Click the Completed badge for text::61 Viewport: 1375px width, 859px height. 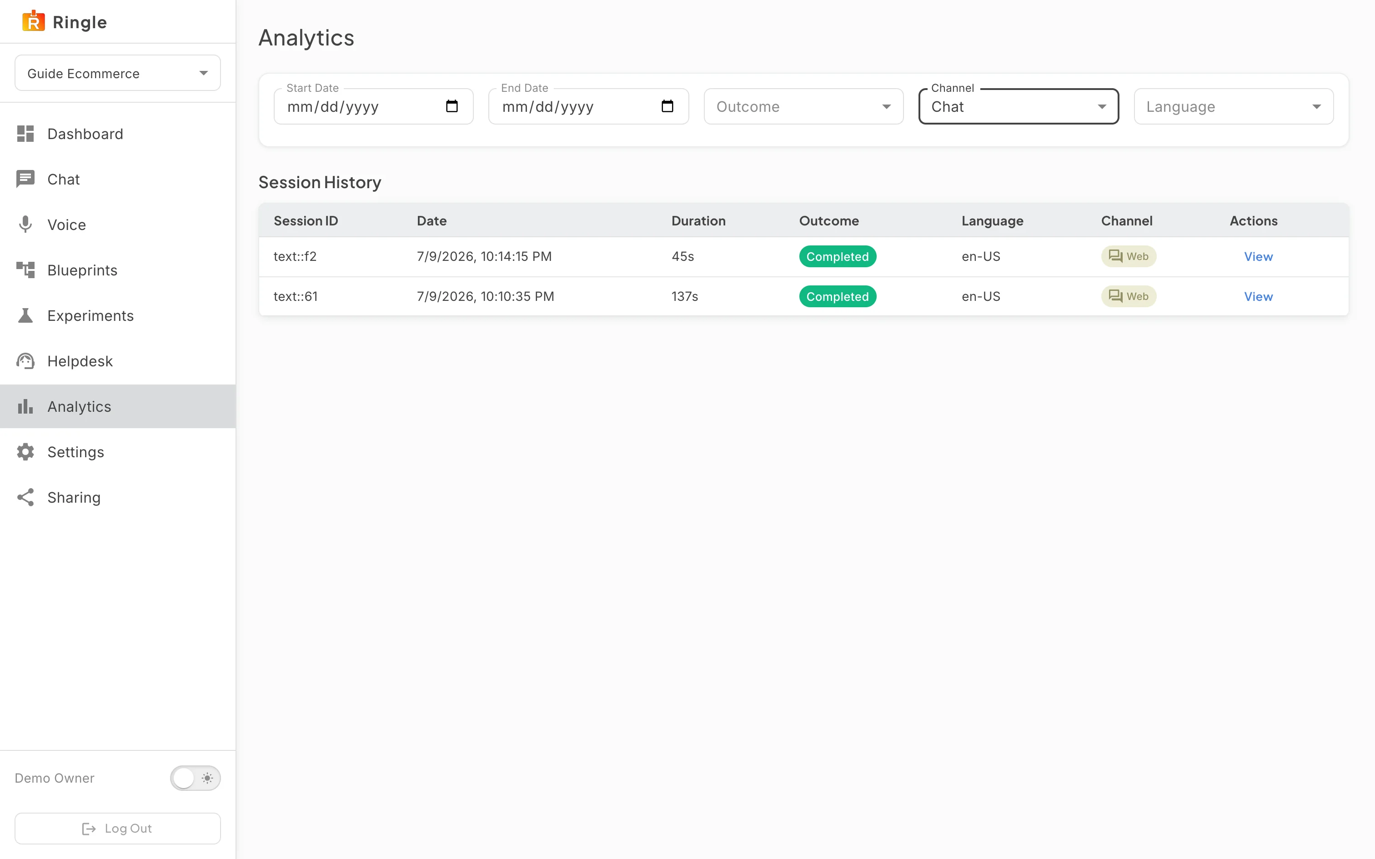(x=838, y=296)
